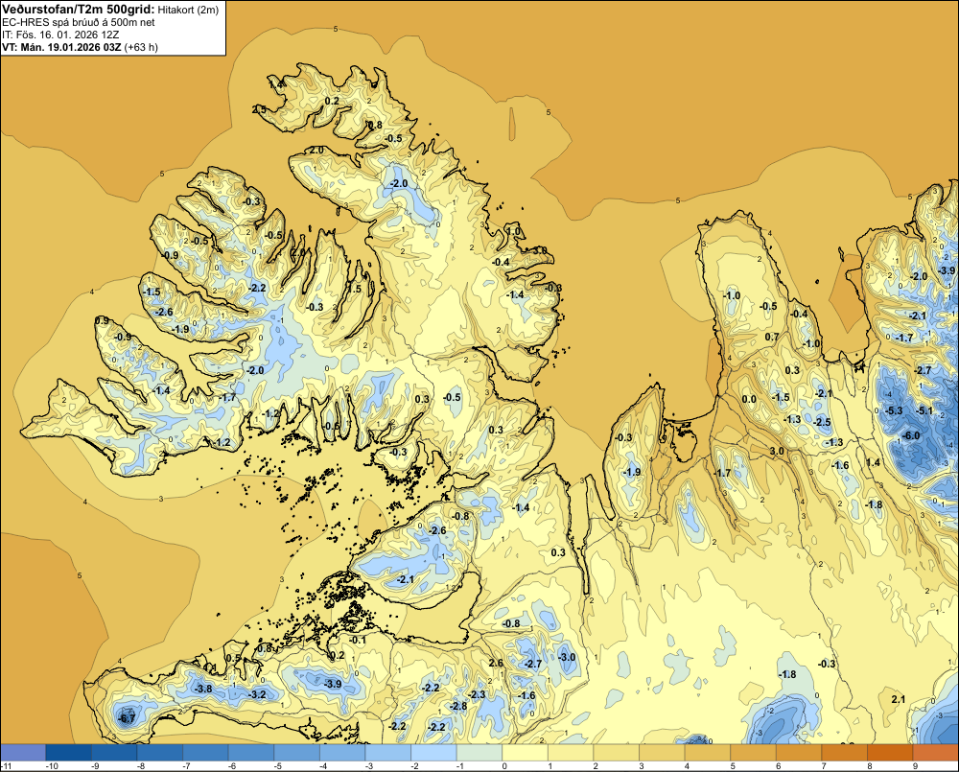Click the legend swatch between -5 and -4
Viewport: 959px width, 772px height.
[297, 753]
